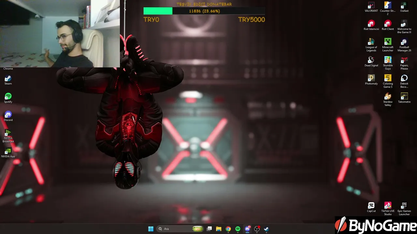Click the Stardew Valley desktop shortcut
This screenshot has width=417, height=234.
pyautogui.click(x=388, y=100)
